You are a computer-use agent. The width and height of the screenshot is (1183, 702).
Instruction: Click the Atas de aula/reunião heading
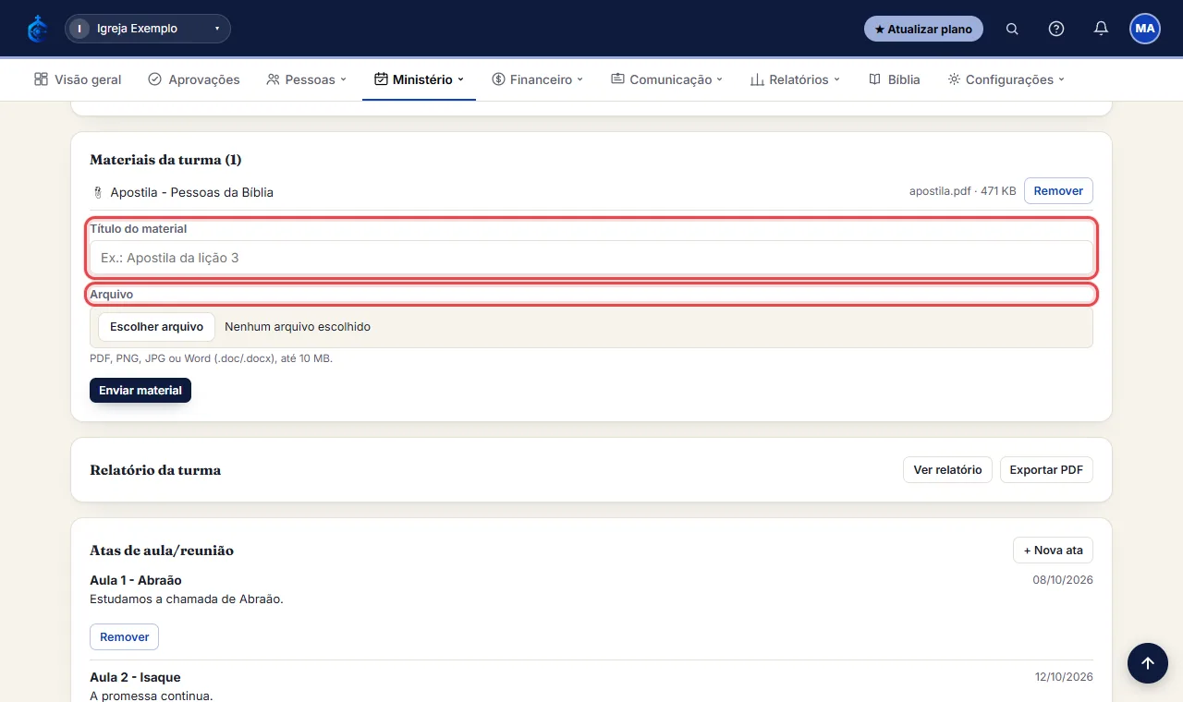click(162, 551)
